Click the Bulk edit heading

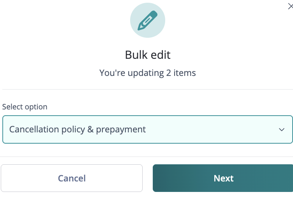pyautogui.click(x=148, y=55)
